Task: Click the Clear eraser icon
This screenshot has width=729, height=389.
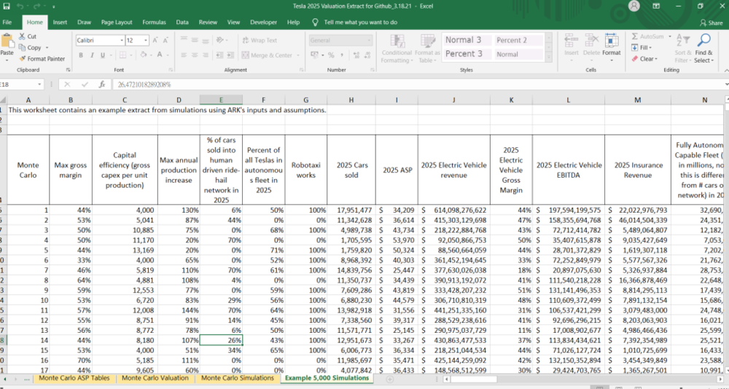Action: pyautogui.click(x=634, y=59)
